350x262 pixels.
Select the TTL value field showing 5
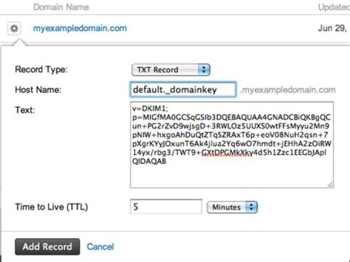click(x=166, y=207)
